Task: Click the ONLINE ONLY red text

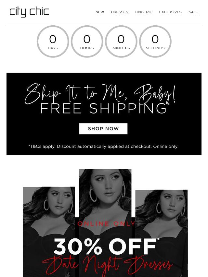Action: pyautogui.click(x=106, y=224)
